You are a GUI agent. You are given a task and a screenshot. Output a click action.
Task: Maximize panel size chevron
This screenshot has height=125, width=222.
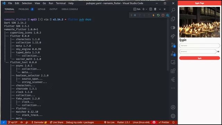click(160, 9)
